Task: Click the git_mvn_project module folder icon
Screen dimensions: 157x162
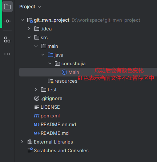Action: (x=30, y=20)
